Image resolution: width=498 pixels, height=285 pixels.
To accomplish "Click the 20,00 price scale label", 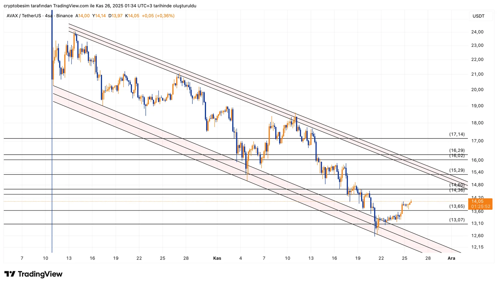I will [477, 90].
